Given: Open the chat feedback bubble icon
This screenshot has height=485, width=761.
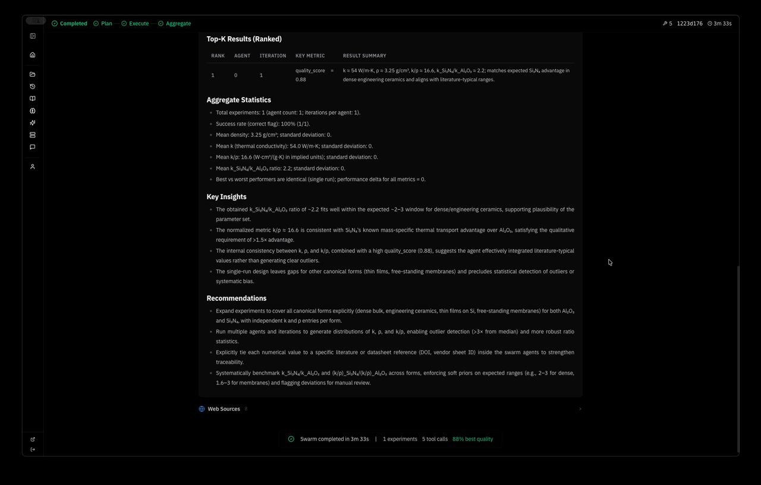Looking at the screenshot, I should (x=33, y=147).
